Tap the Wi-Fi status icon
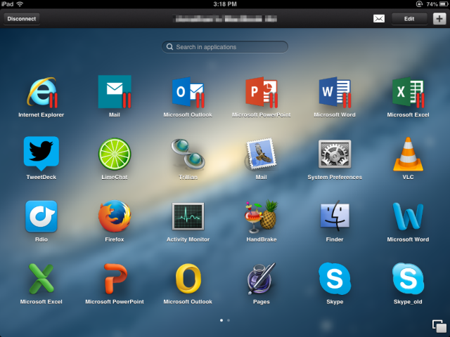The width and height of the screenshot is (450, 337). point(20,4)
